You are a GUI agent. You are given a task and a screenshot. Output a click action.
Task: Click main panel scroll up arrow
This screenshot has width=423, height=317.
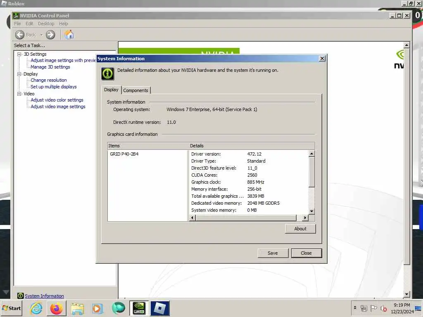click(406, 45)
